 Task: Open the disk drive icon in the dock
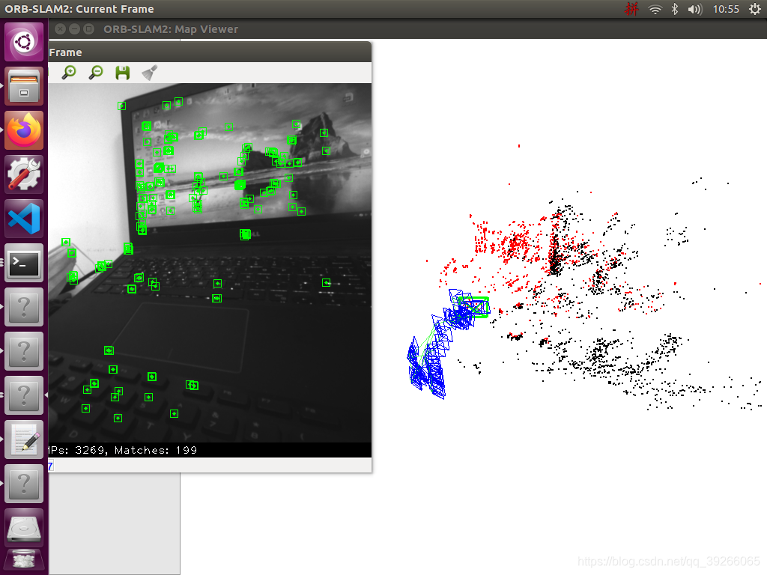[24, 528]
